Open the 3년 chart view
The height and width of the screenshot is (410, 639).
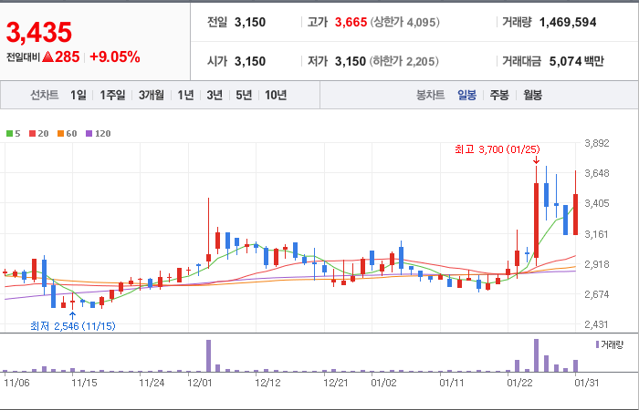pos(215,96)
